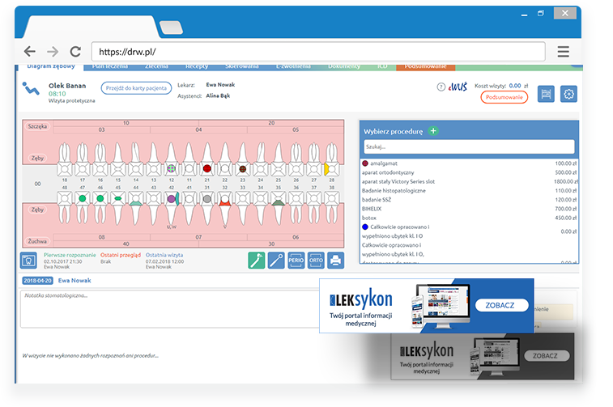Image resolution: width=613 pixels, height=407 pixels.
Task: Select the amalgamat procedure red swatch
Action: 366,163
